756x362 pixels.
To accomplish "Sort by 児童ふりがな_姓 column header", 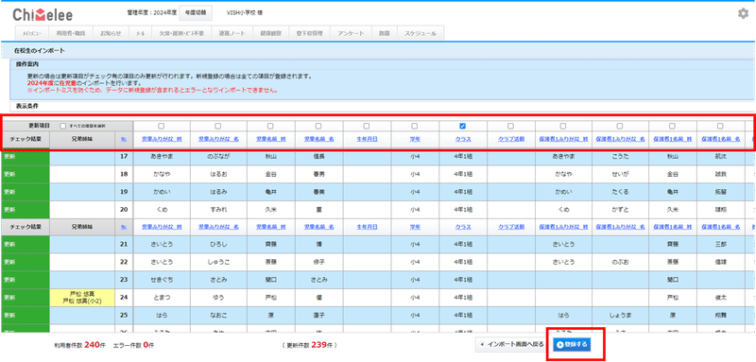I will pyautogui.click(x=162, y=139).
